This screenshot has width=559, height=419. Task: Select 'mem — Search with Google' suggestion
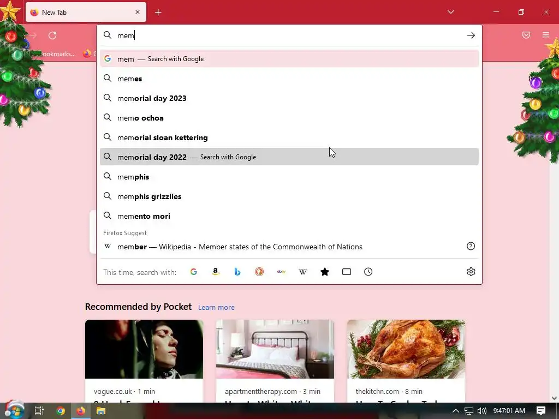pyautogui.click(x=289, y=59)
